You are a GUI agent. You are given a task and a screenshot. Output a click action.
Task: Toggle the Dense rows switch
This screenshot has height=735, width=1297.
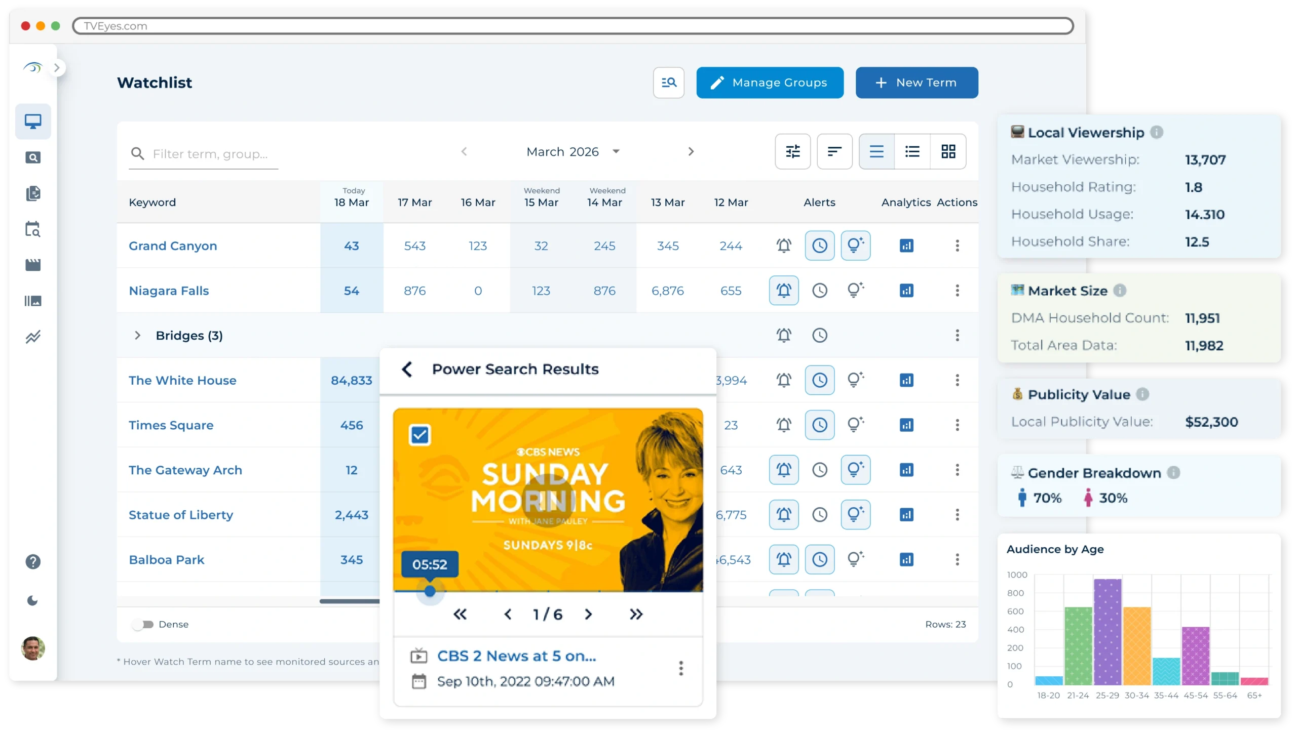tap(143, 624)
